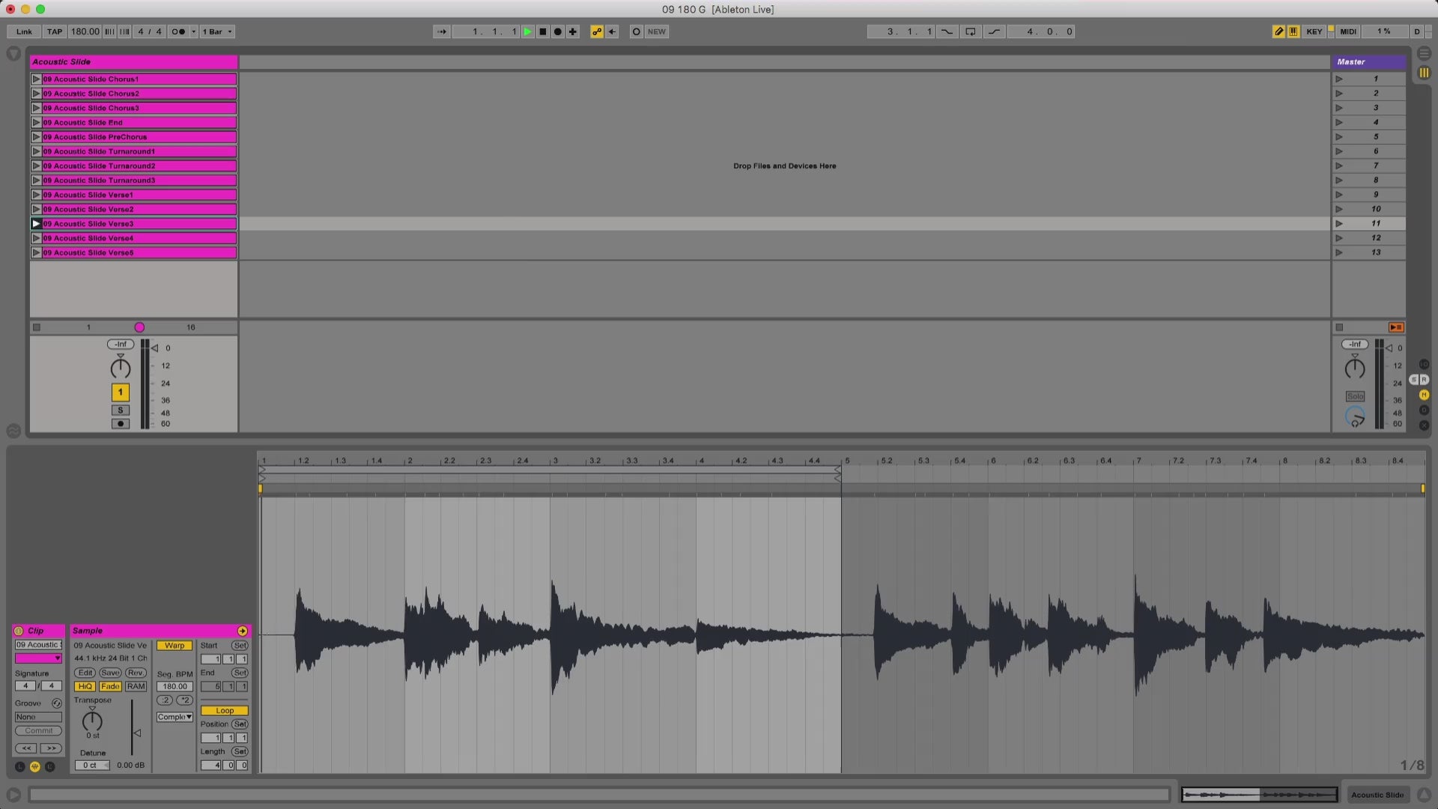Select the Master track header
This screenshot has height=809, width=1438.
[x=1368, y=61]
